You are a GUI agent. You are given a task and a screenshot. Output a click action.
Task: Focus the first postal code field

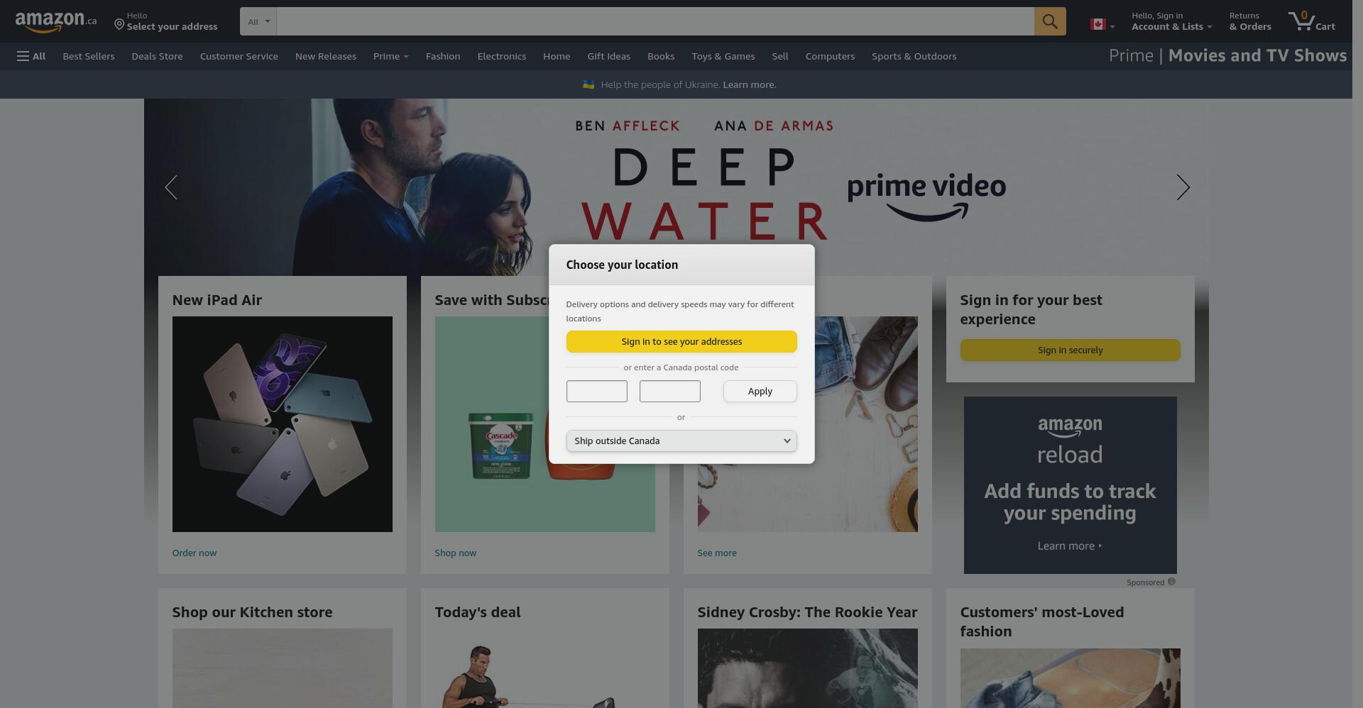597,391
